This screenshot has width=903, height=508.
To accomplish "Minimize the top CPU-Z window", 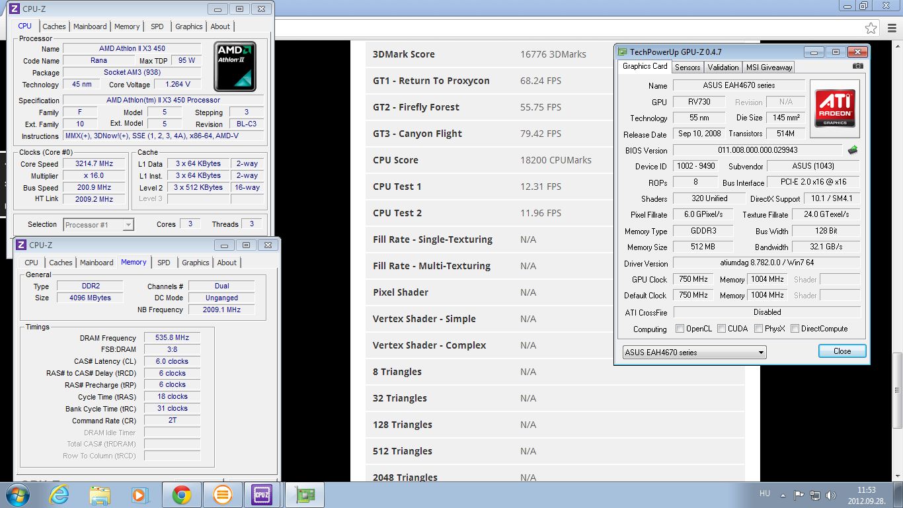I will [219, 9].
